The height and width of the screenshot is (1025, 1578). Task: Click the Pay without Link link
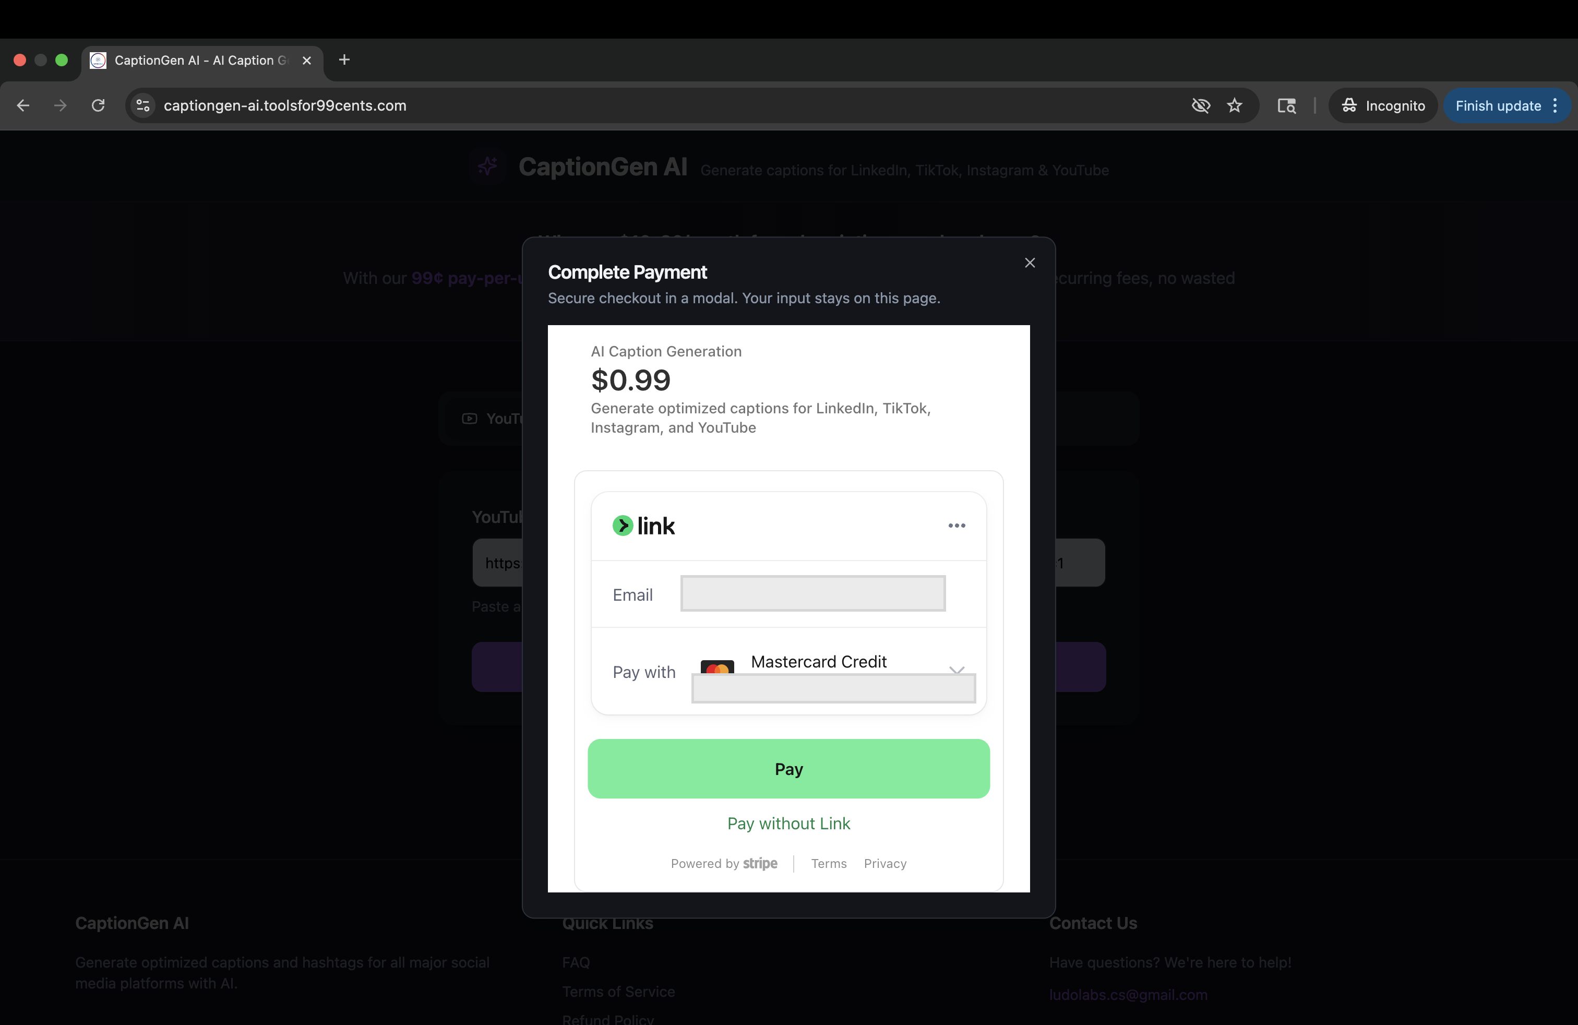pyautogui.click(x=788, y=824)
